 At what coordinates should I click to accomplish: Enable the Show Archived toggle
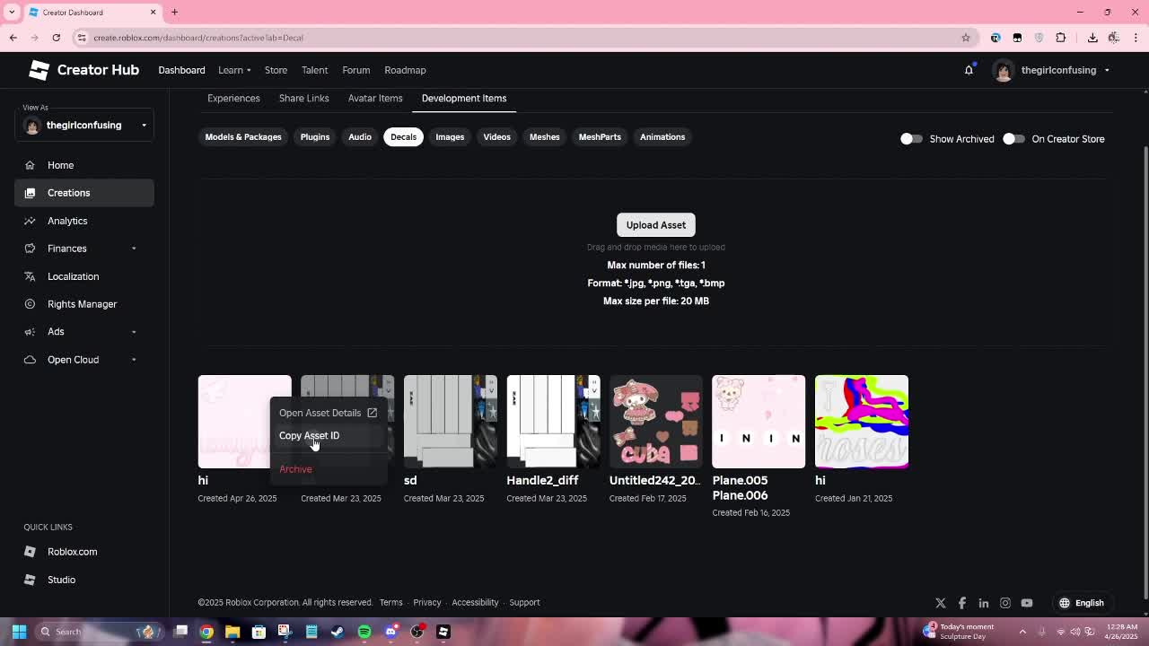click(910, 139)
